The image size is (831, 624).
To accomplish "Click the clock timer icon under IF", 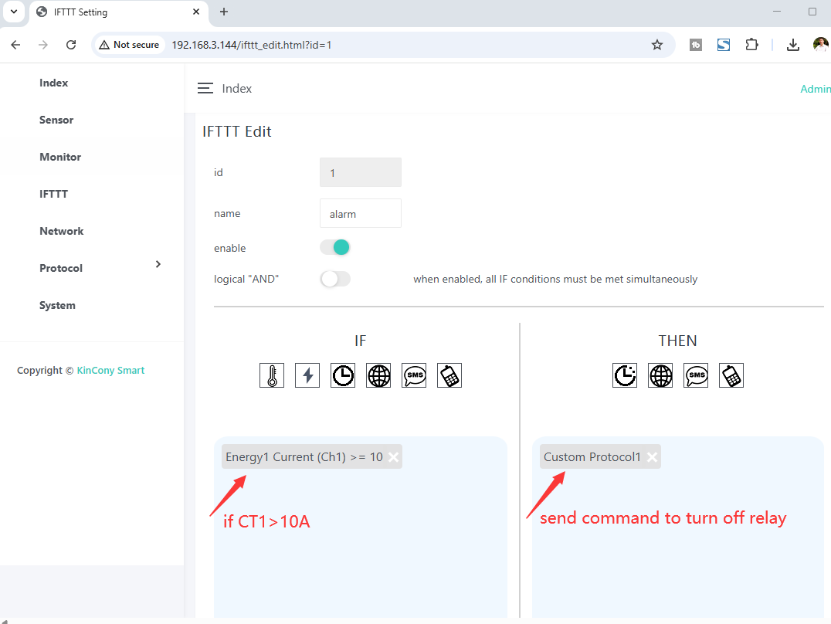I will [x=343, y=375].
